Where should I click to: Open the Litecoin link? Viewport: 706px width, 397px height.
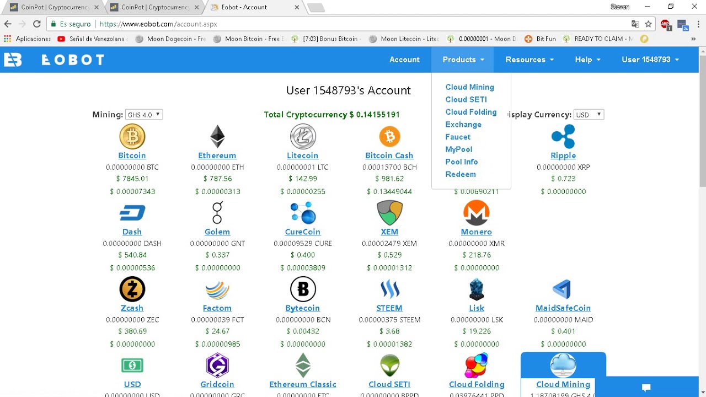point(303,155)
